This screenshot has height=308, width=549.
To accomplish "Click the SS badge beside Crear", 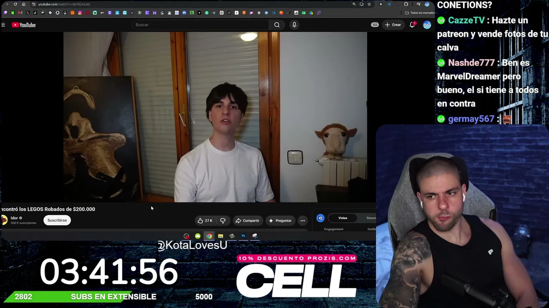I will pos(375,25).
